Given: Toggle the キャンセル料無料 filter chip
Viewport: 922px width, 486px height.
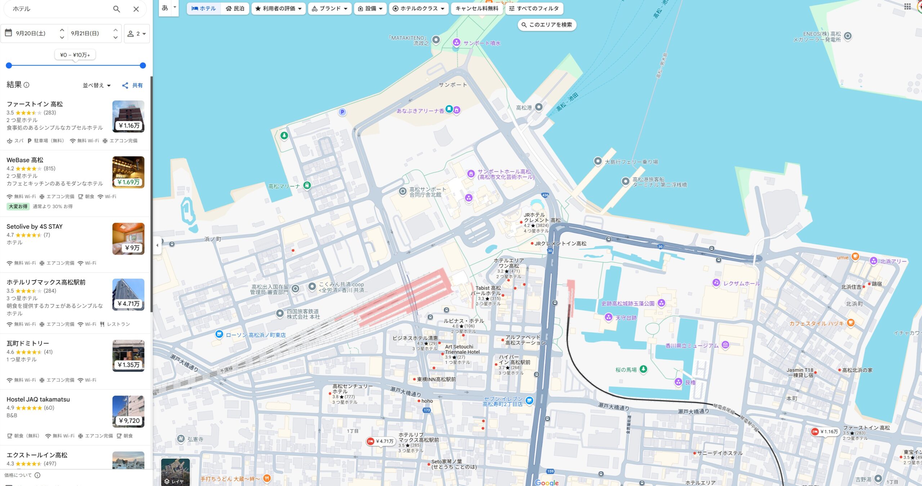Looking at the screenshot, I should (x=477, y=8).
